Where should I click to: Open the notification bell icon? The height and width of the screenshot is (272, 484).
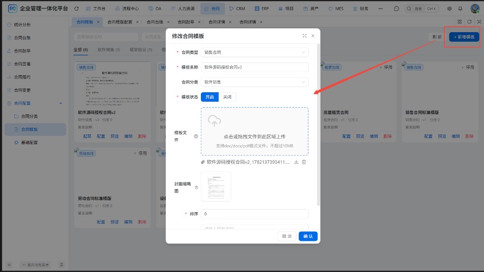tap(460, 9)
